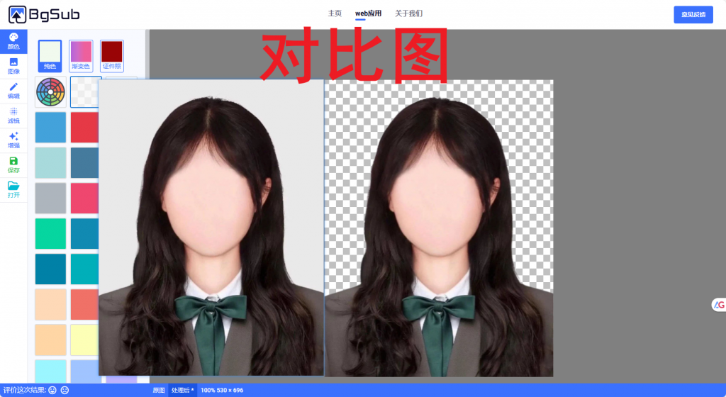Pick the light orange swatch beside pale yellow

tap(50, 340)
